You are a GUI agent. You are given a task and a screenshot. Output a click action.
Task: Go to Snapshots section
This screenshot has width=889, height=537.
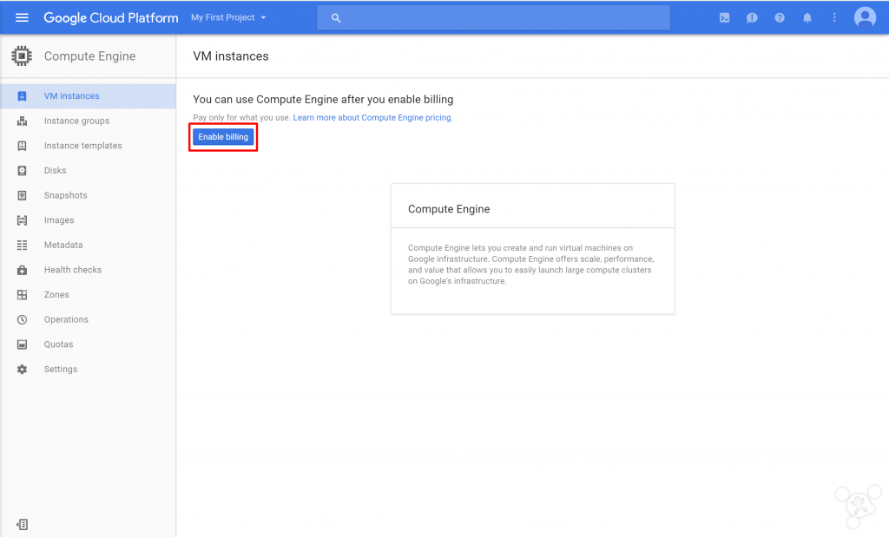click(66, 195)
